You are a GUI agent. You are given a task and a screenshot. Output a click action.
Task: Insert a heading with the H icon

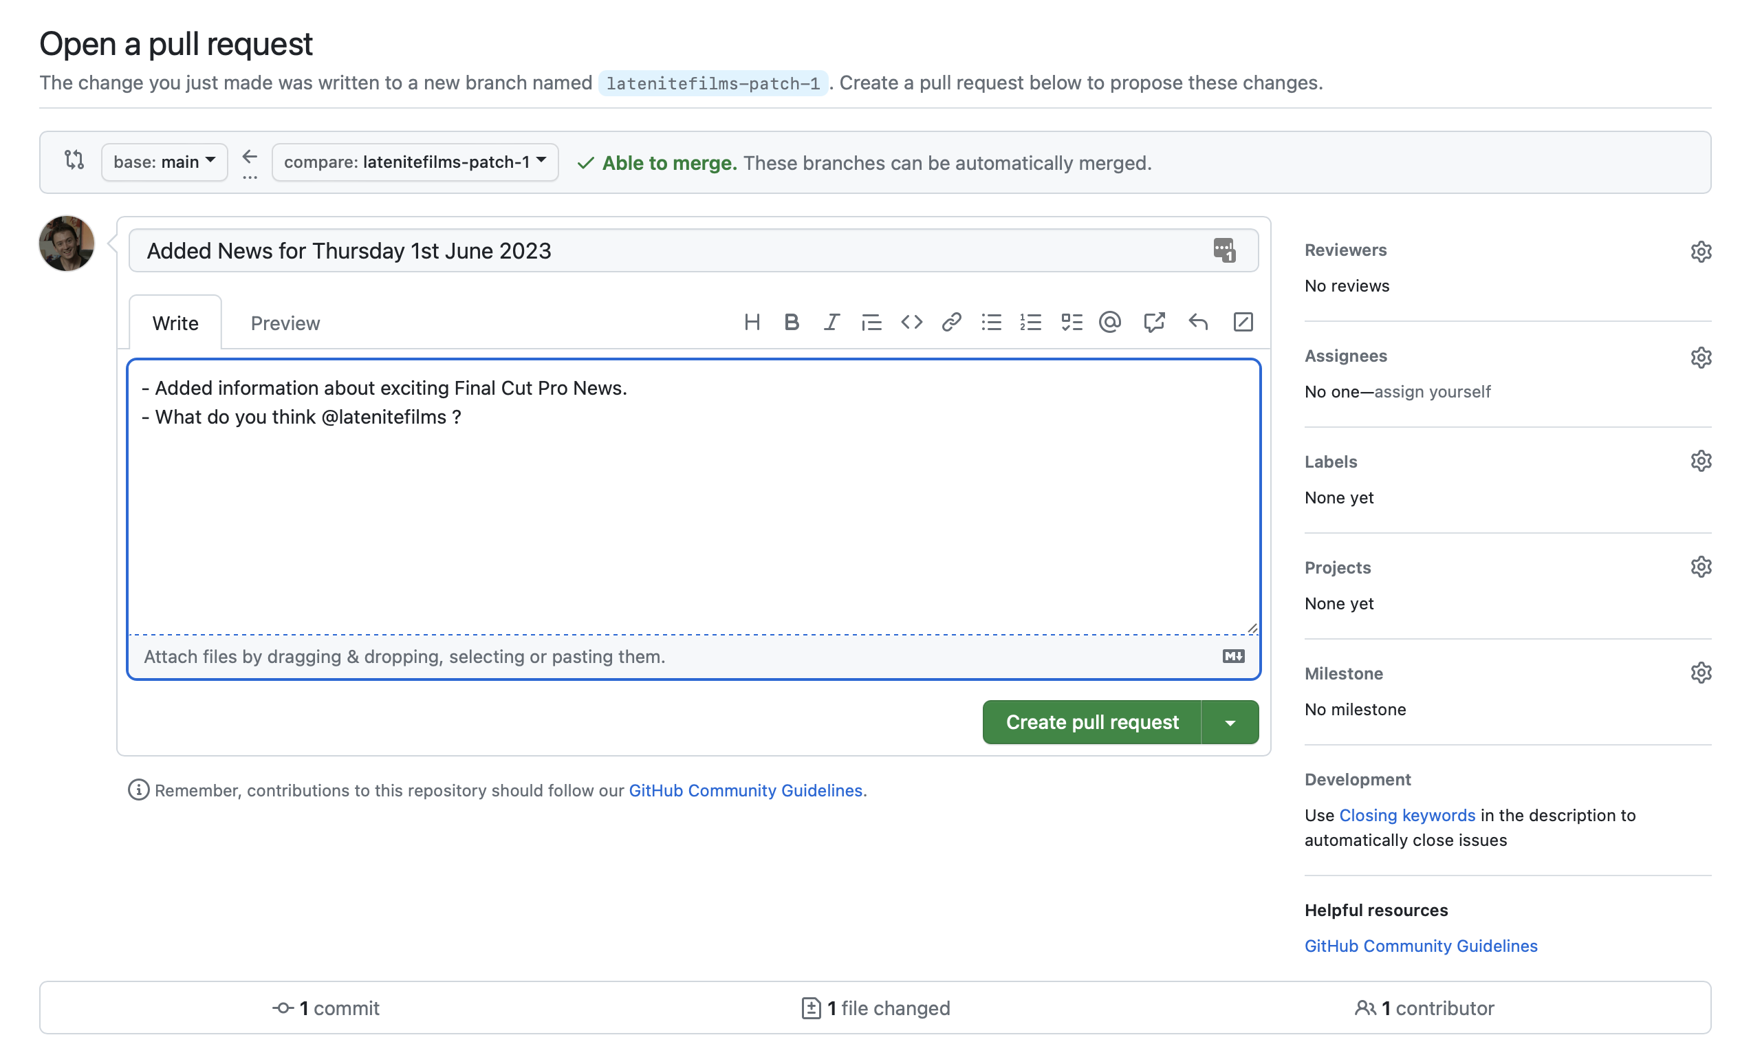tap(752, 323)
